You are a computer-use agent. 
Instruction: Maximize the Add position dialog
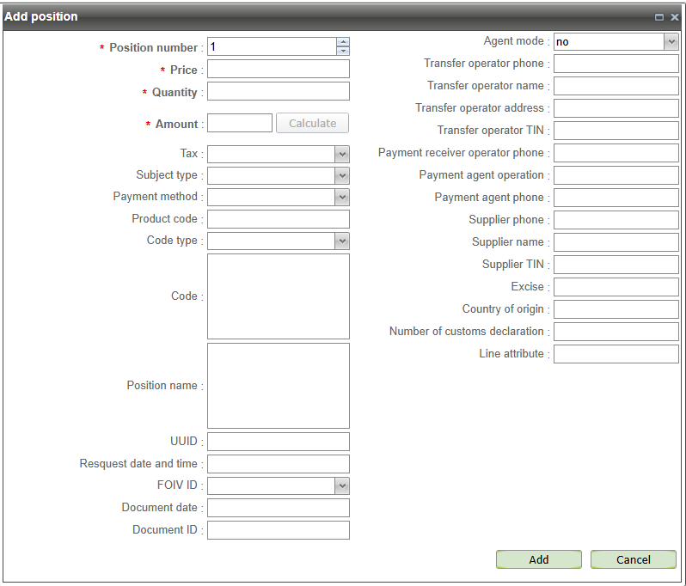click(659, 17)
